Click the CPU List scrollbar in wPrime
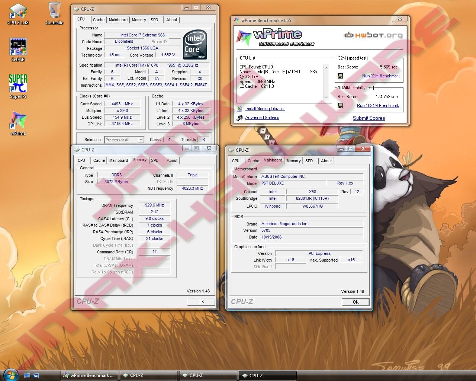This screenshot has width=476, height=381. [x=326, y=83]
